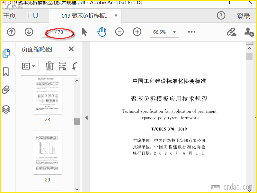Select page 29 thumbnail

48,152
